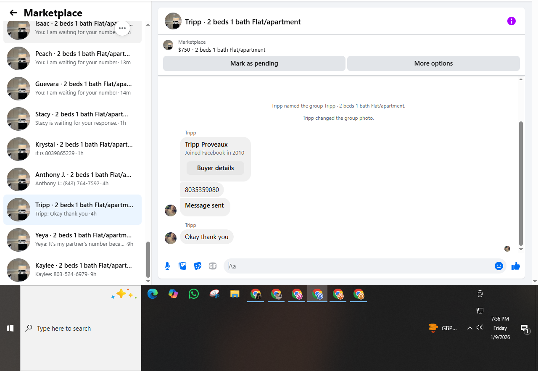Image resolution: width=538 pixels, height=371 pixels.
Task: Click the '8035359080' phone number message
Action: tap(202, 190)
